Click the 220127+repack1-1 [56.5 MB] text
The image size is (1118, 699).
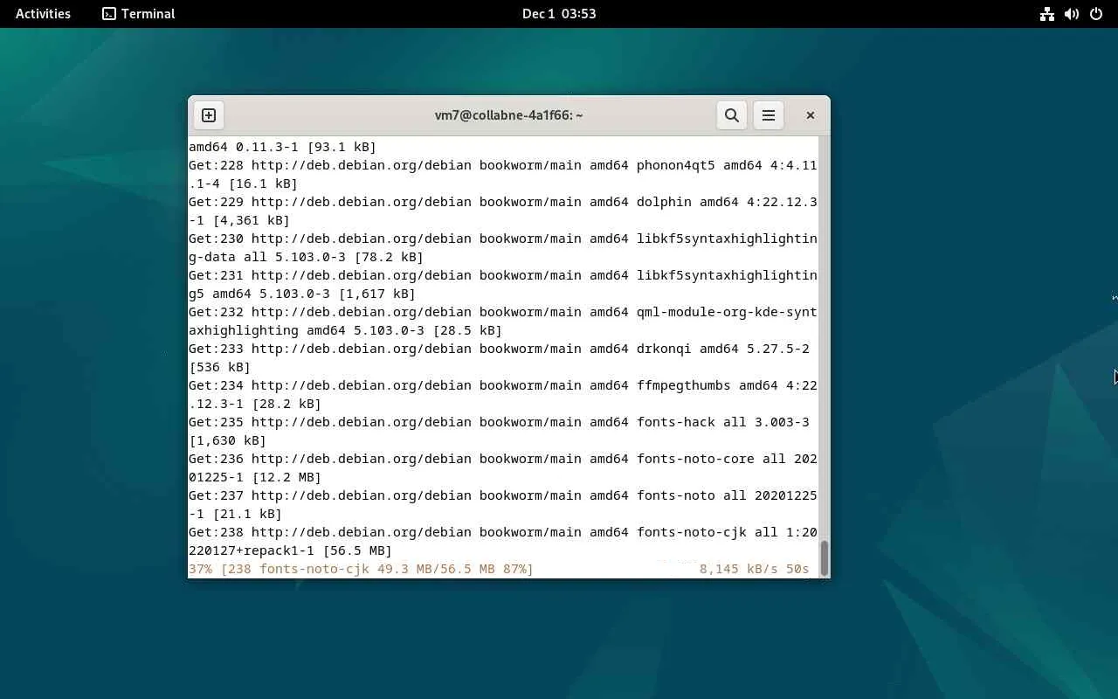(x=290, y=550)
